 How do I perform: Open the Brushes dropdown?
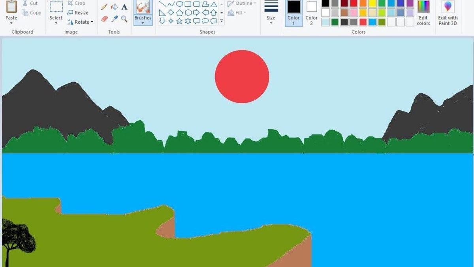pos(143,23)
